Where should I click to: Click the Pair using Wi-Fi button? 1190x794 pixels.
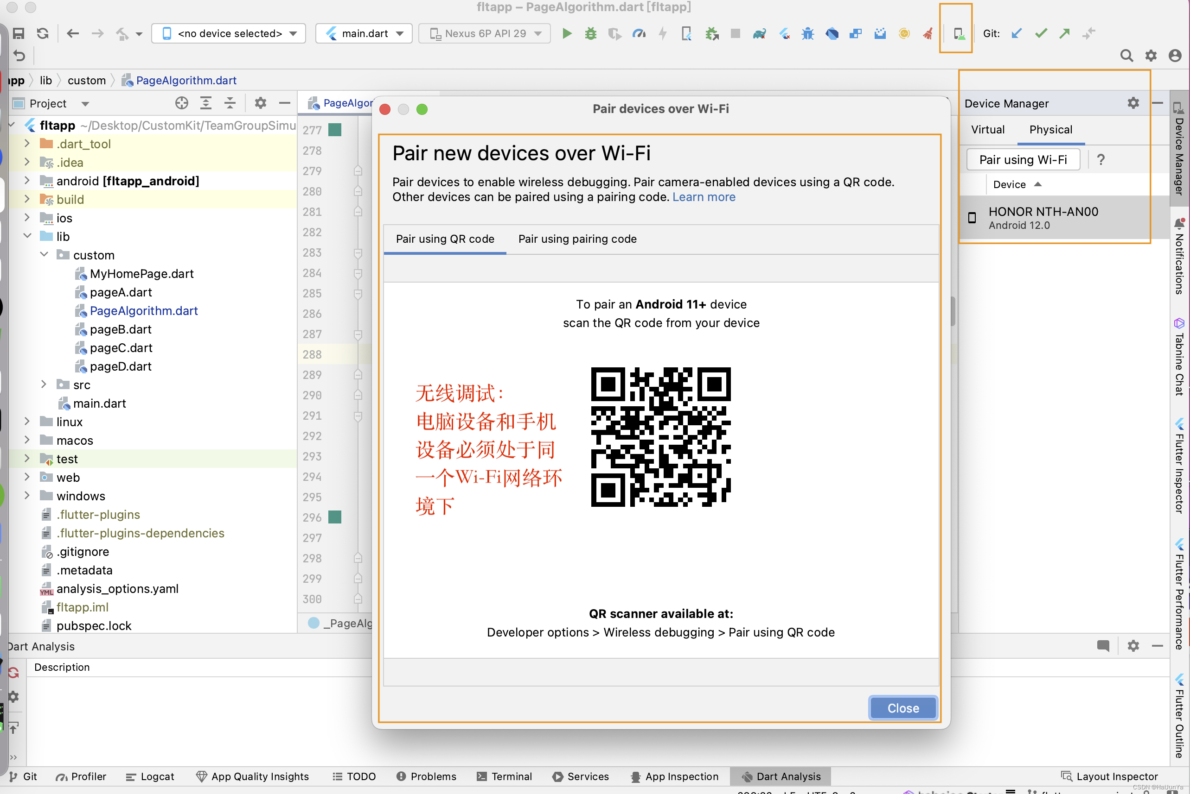[1023, 159]
